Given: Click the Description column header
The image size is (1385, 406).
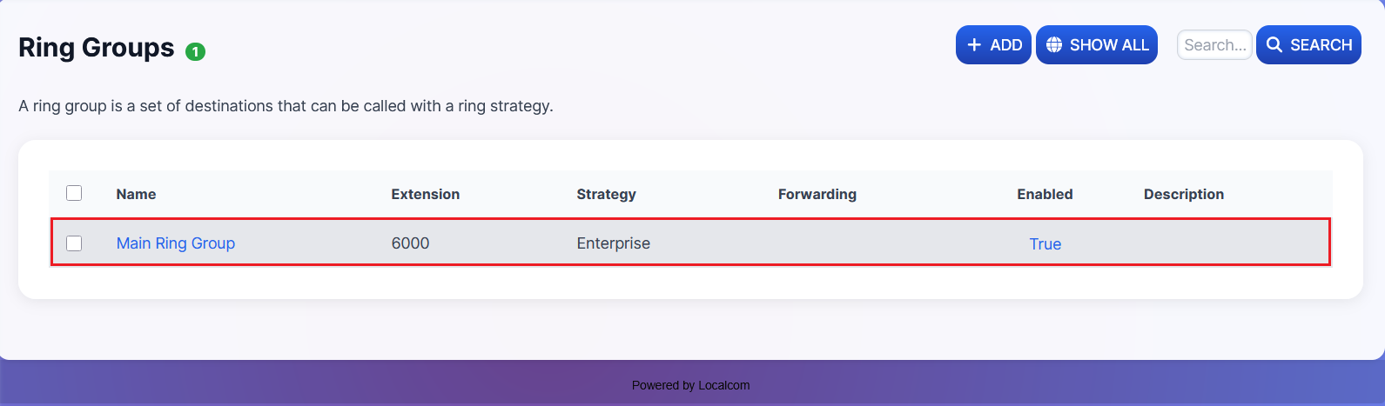Looking at the screenshot, I should point(1183,194).
